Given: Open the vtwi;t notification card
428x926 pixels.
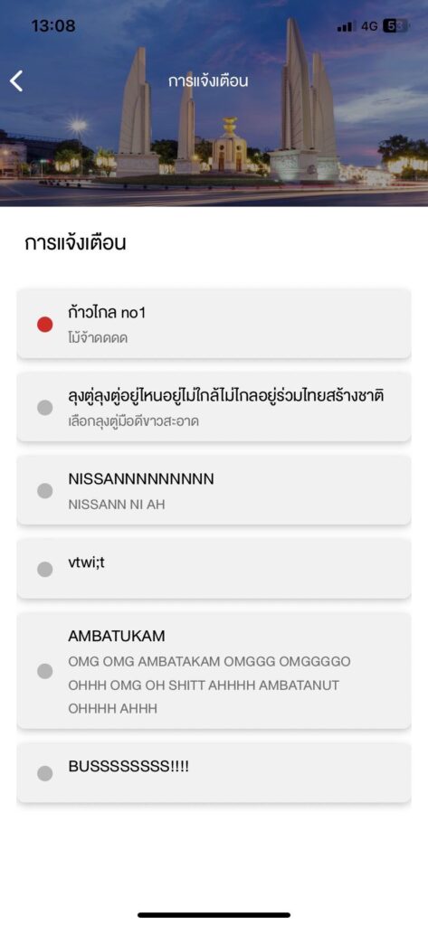Looking at the screenshot, I should click(214, 569).
